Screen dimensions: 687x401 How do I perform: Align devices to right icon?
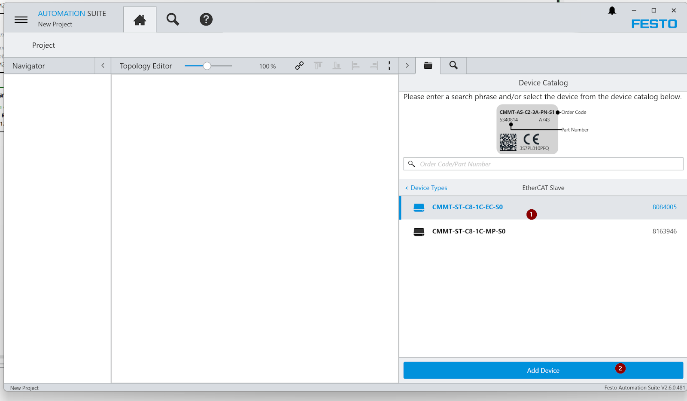(x=374, y=66)
